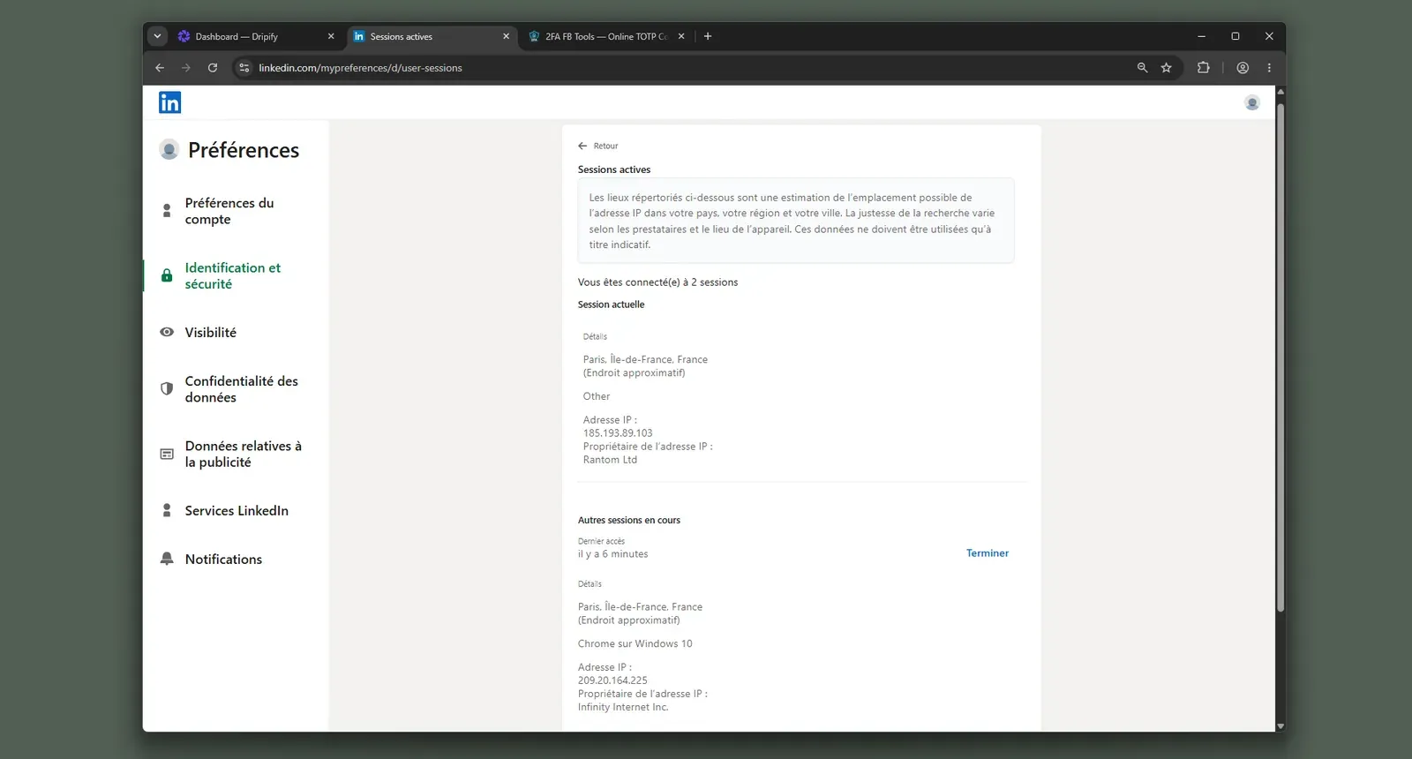Open site information icon in address bar
Viewport: 1412px width, 759px height.
pyautogui.click(x=244, y=68)
